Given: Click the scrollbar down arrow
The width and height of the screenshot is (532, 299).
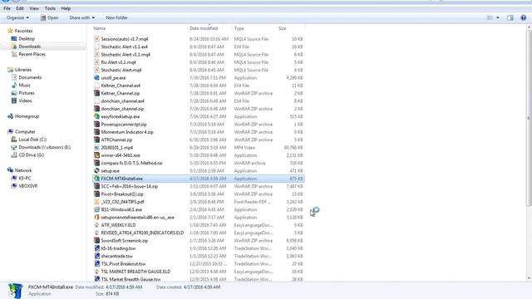Looking at the screenshot, I should 529,278.
